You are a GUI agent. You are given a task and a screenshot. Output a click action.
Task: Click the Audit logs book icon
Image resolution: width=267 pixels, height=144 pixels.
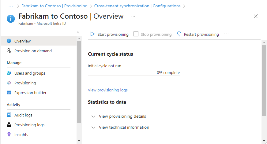point(9,115)
